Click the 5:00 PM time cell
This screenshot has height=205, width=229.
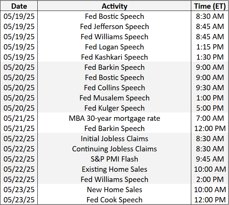coord(209,108)
